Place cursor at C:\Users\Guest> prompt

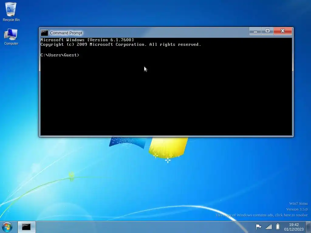point(60,55)
